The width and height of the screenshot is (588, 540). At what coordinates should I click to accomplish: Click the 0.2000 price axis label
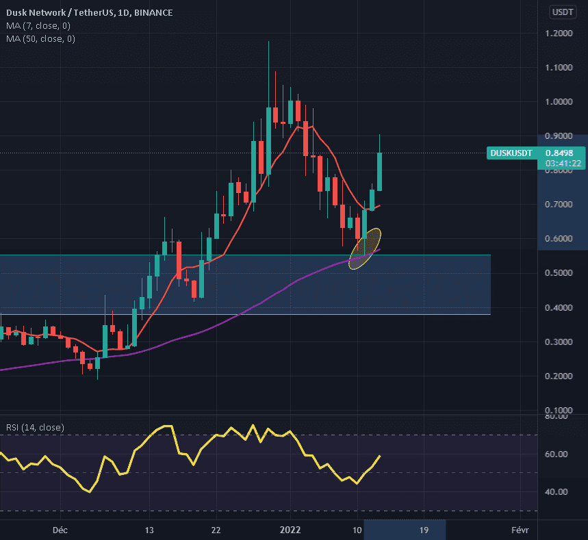[x=559, y=376]
